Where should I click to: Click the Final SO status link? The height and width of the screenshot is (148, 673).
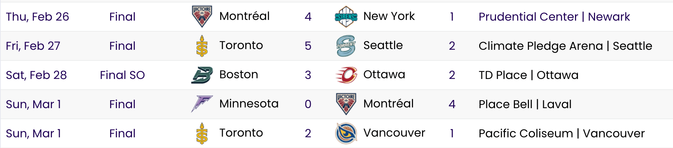coord(122,75)
